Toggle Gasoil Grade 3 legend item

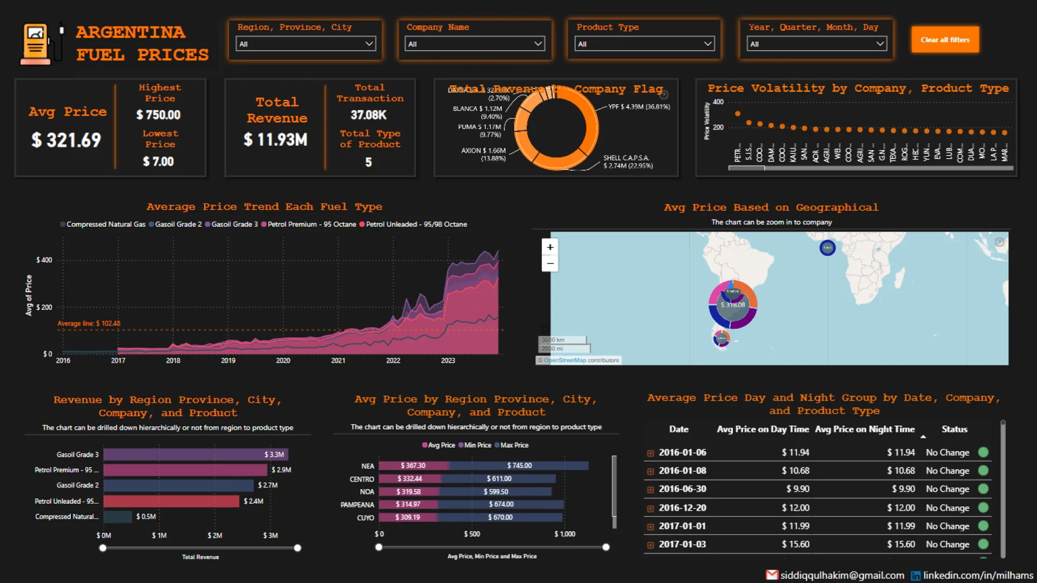[x=231, y=224]
